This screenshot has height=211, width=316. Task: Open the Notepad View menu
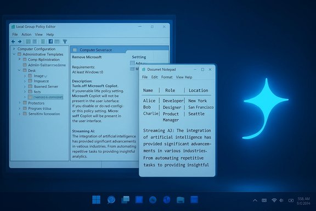click(x=180, y=77)
